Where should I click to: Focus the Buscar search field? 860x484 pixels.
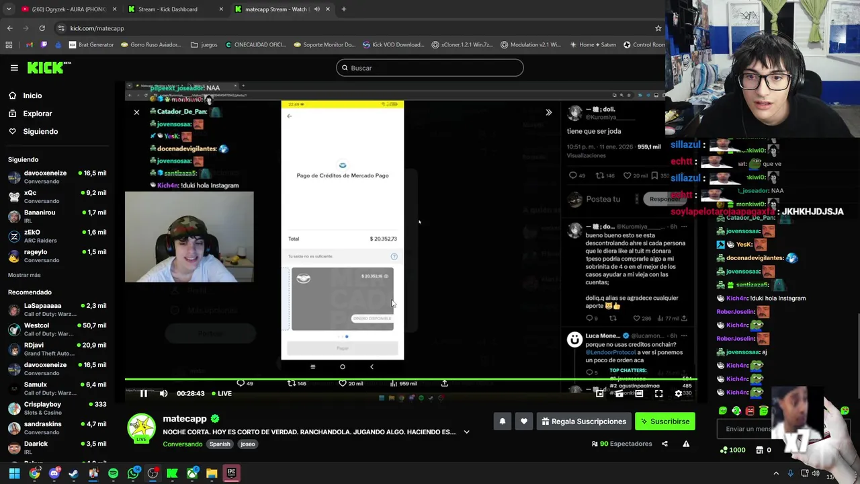tap(430, 68)
